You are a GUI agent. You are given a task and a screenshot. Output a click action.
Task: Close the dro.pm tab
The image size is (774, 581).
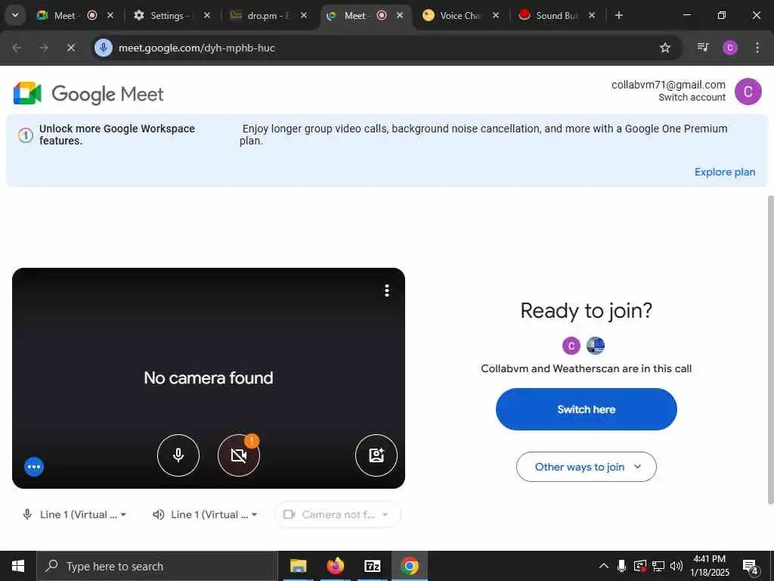point(304,15)
